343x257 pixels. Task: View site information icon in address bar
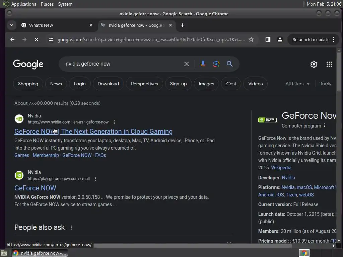(x=51, y=39)
